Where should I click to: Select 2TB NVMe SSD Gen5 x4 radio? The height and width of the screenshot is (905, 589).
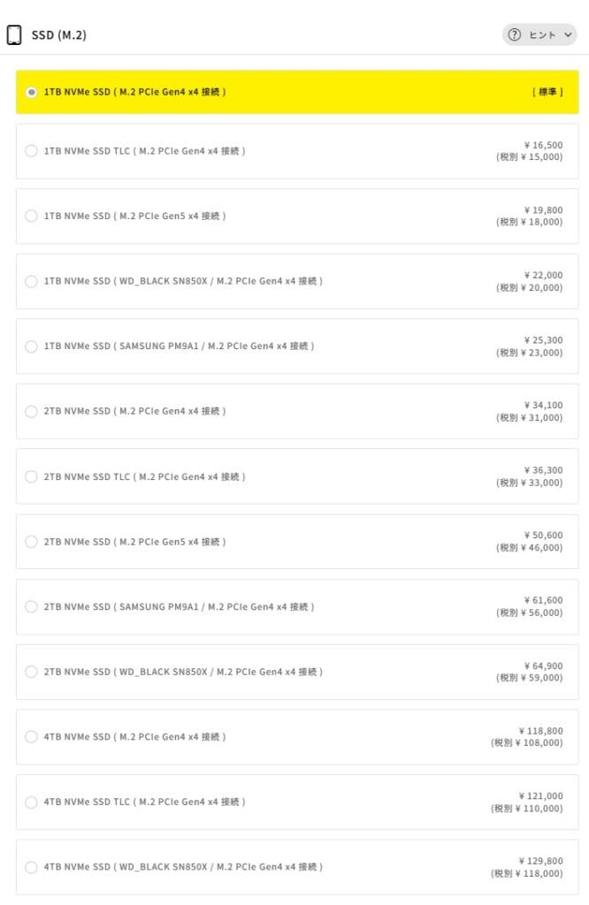32,542
